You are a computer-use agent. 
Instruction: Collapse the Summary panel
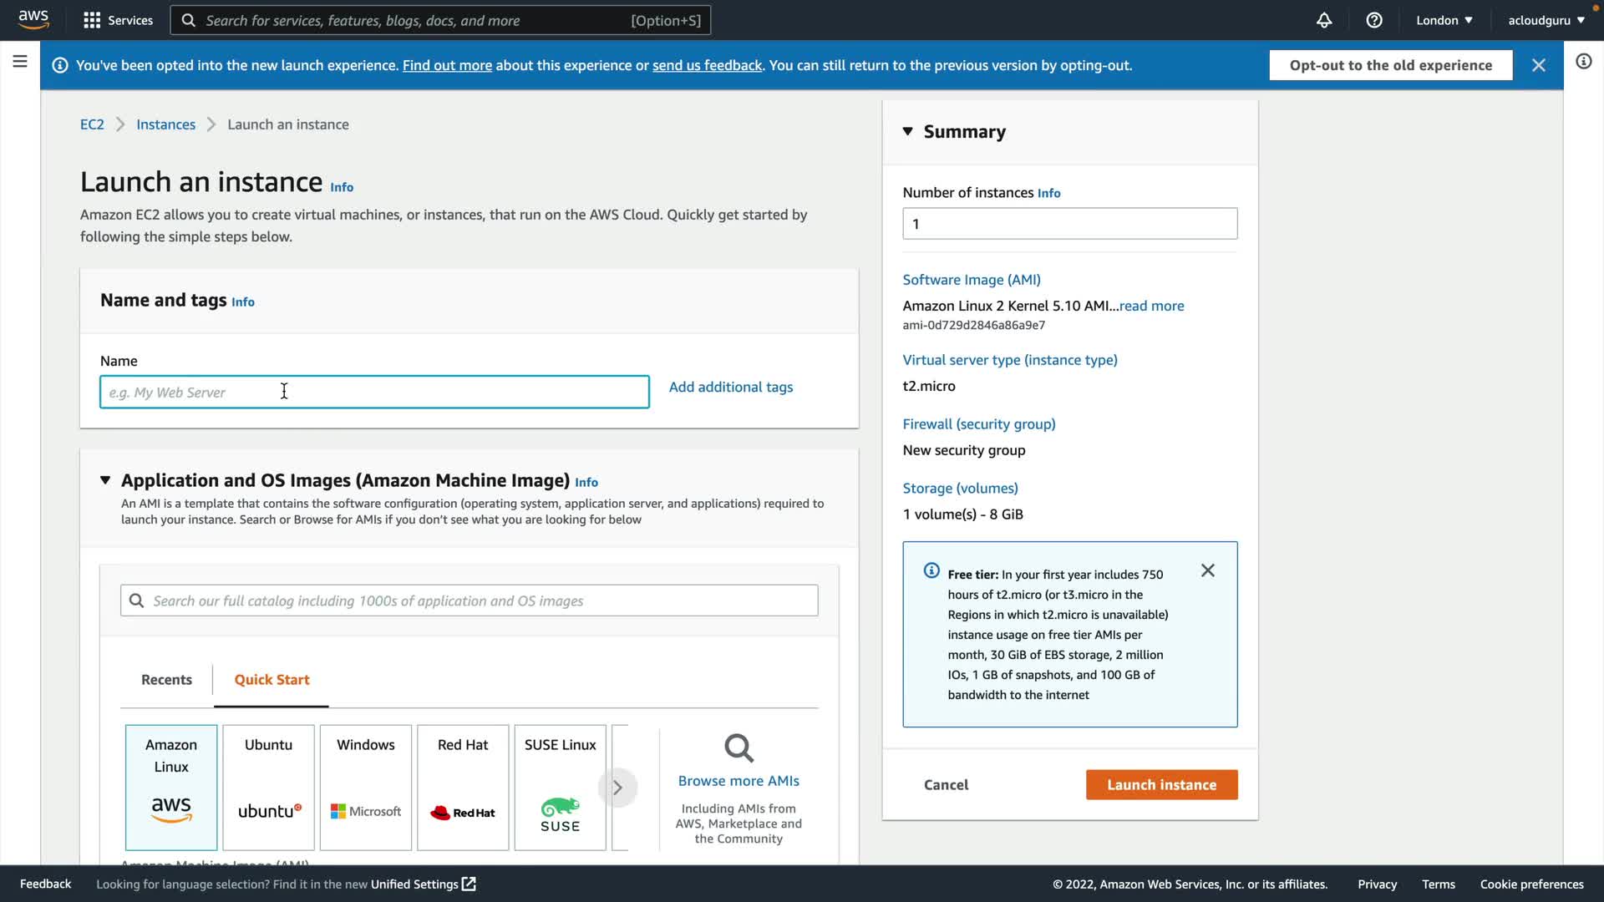pyautogui.click(x=908, y=132)
